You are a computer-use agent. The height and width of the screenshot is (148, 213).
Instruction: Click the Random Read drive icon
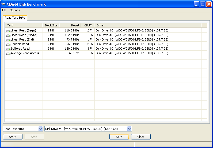click(x=8, y=45)
